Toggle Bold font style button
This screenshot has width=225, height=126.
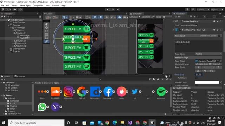(x=198, y=68)
